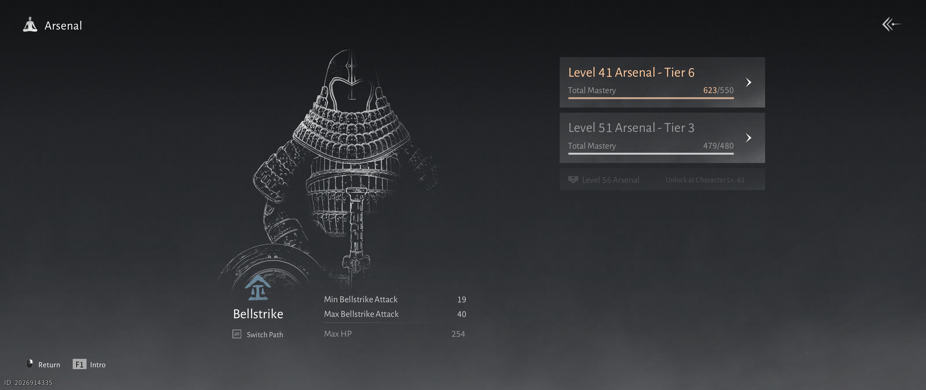
Task: Click the 623/550 Total Mastery progress bar
Action: 651,98
